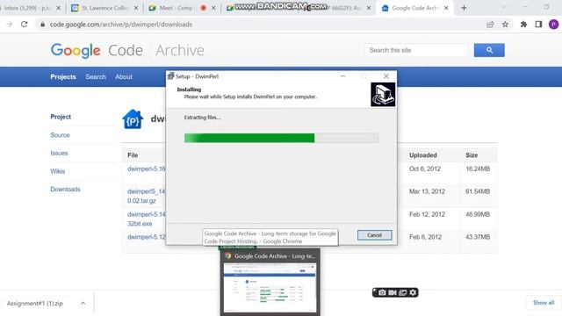The image size is (562, 316).
Task: Click the dwimperl-5.16 download link
Action: coord(147,169)
